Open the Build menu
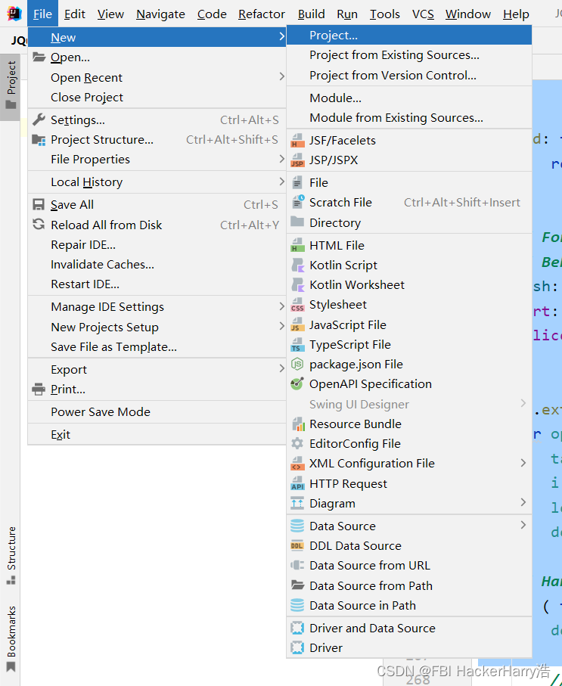The height and width of the screenshot is (686, 562). 311,14
